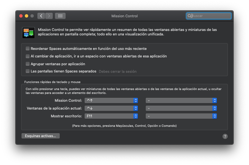Click the 'Mostrar escritorio:' label
The width and height of the screenshot is (249, 165).
coord(66,116)
